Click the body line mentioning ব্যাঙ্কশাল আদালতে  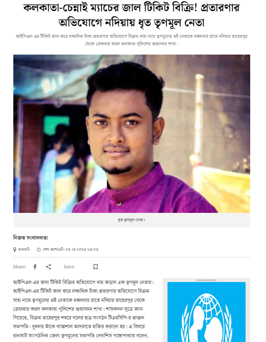coord(79,327)
